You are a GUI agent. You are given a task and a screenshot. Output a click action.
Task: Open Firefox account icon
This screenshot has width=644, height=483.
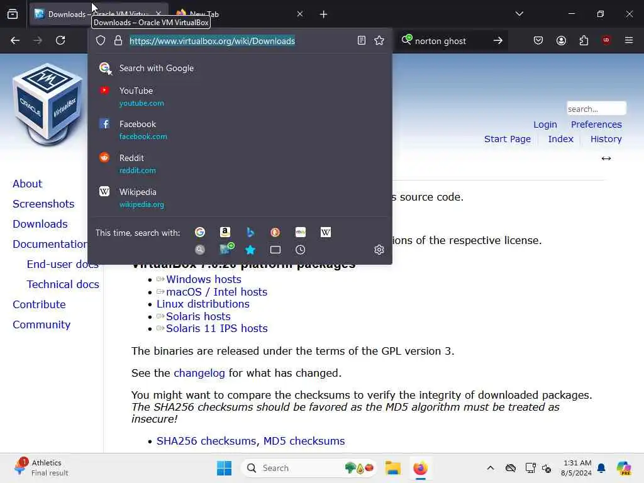[x=561, y=40]
